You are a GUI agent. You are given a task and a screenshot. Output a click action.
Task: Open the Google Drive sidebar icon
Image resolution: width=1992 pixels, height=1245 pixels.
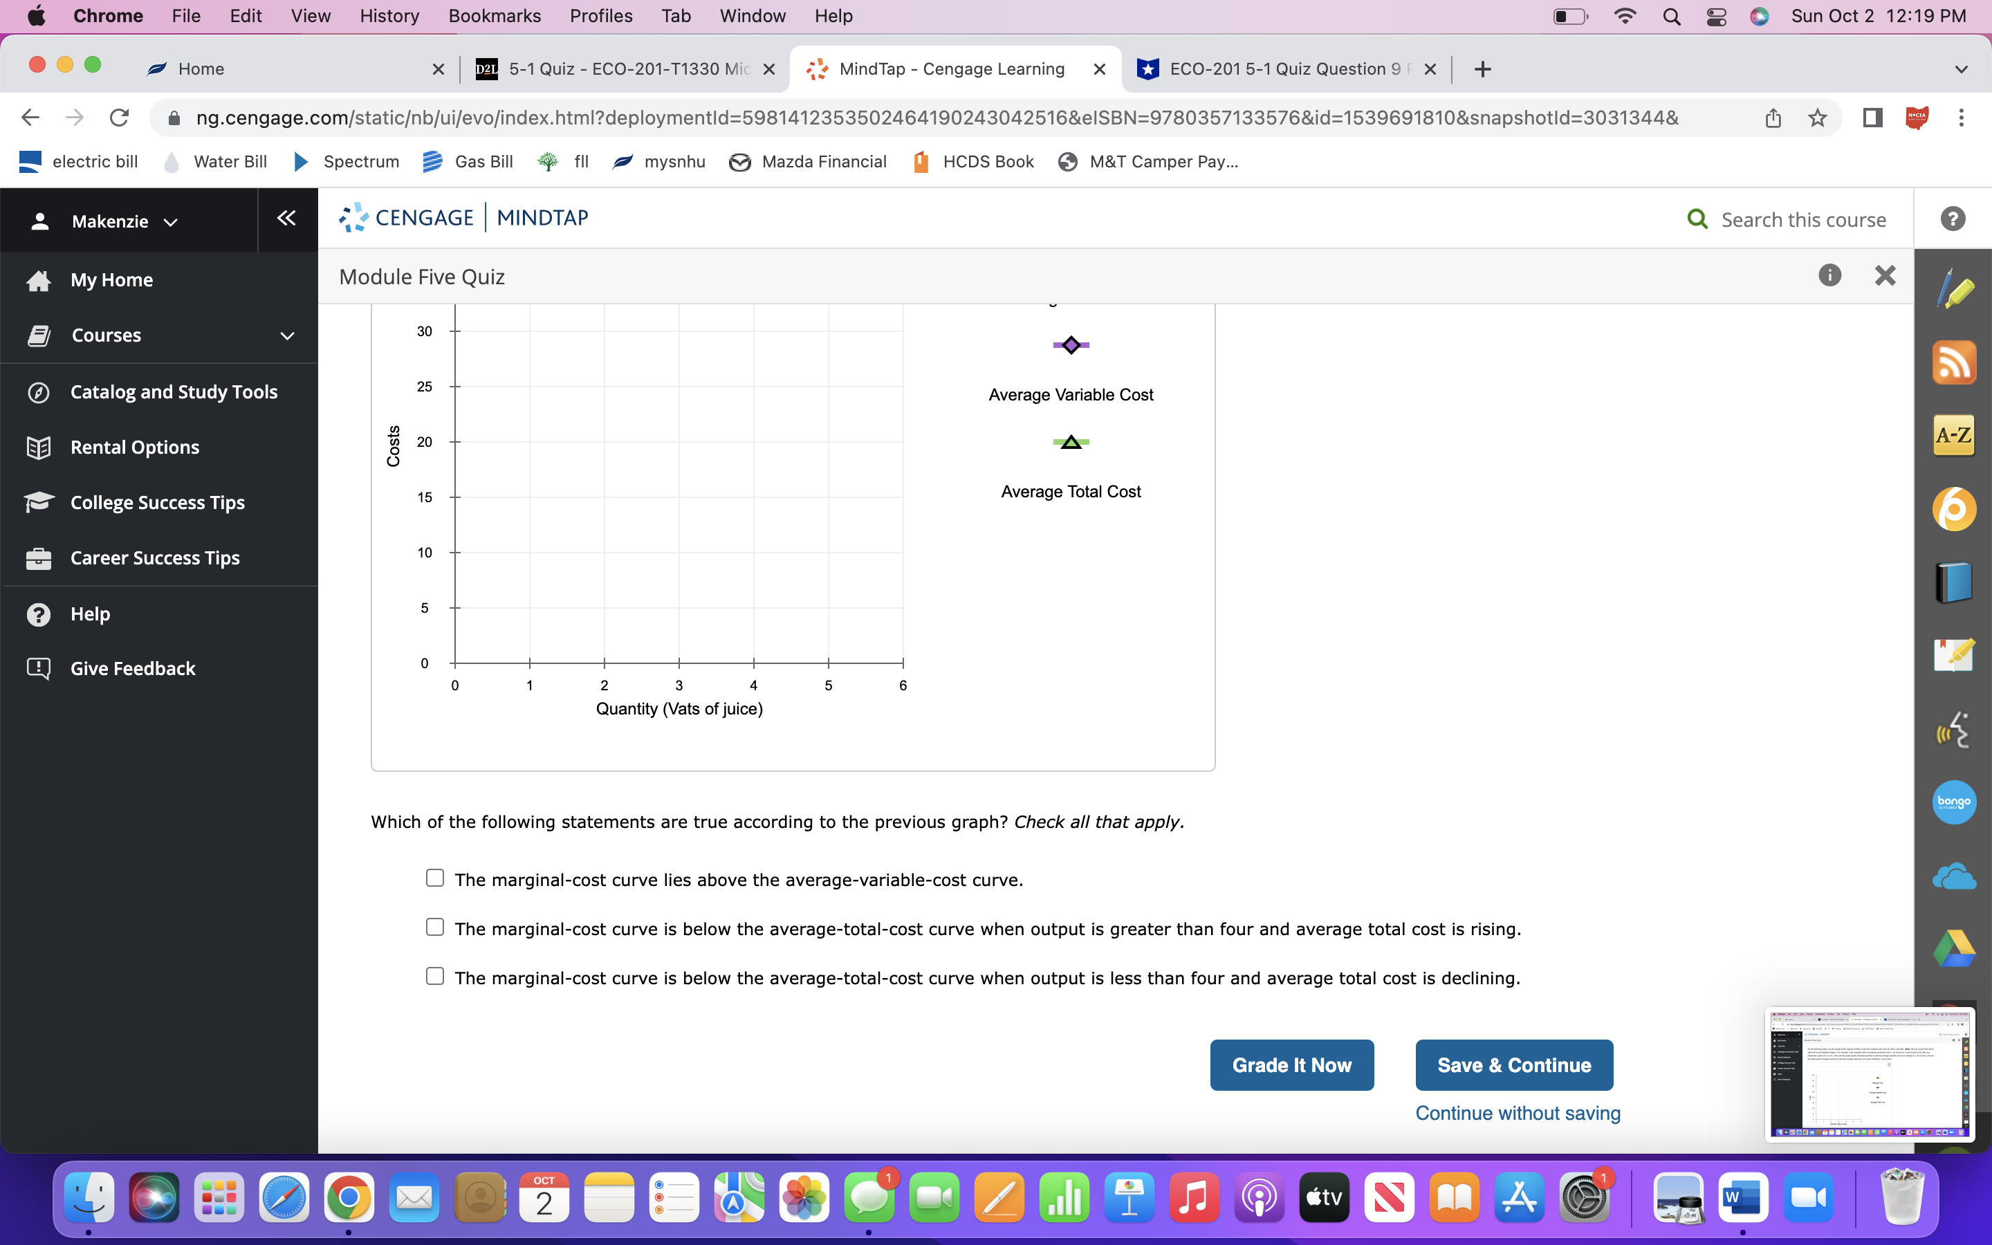click(1954, 947)
